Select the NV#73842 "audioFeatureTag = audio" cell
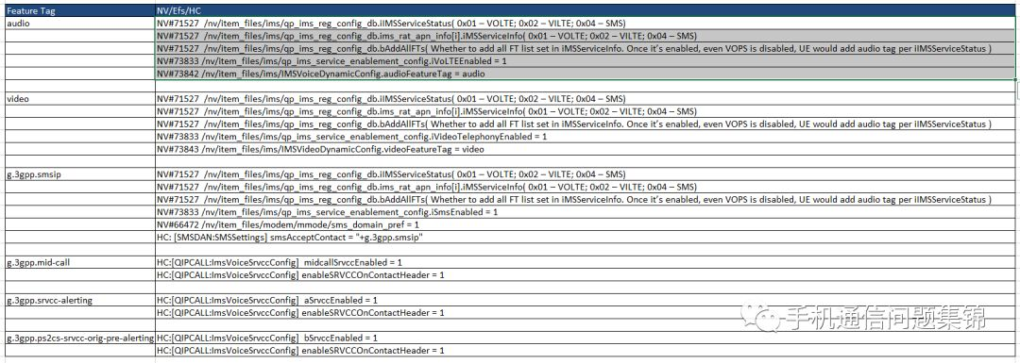 click(x=585, y=74)
